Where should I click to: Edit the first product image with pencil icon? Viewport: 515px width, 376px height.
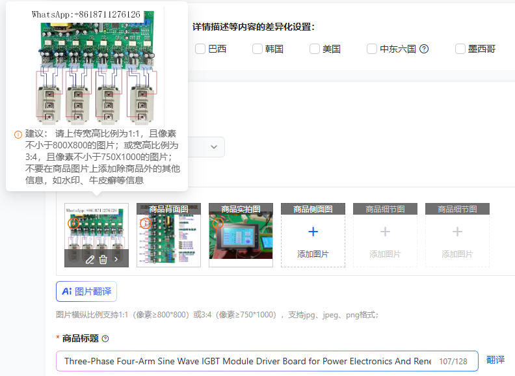click(90, 260)
